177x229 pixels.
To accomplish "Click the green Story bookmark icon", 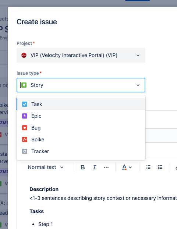I will pyautogui.click(x=24, y=85).
